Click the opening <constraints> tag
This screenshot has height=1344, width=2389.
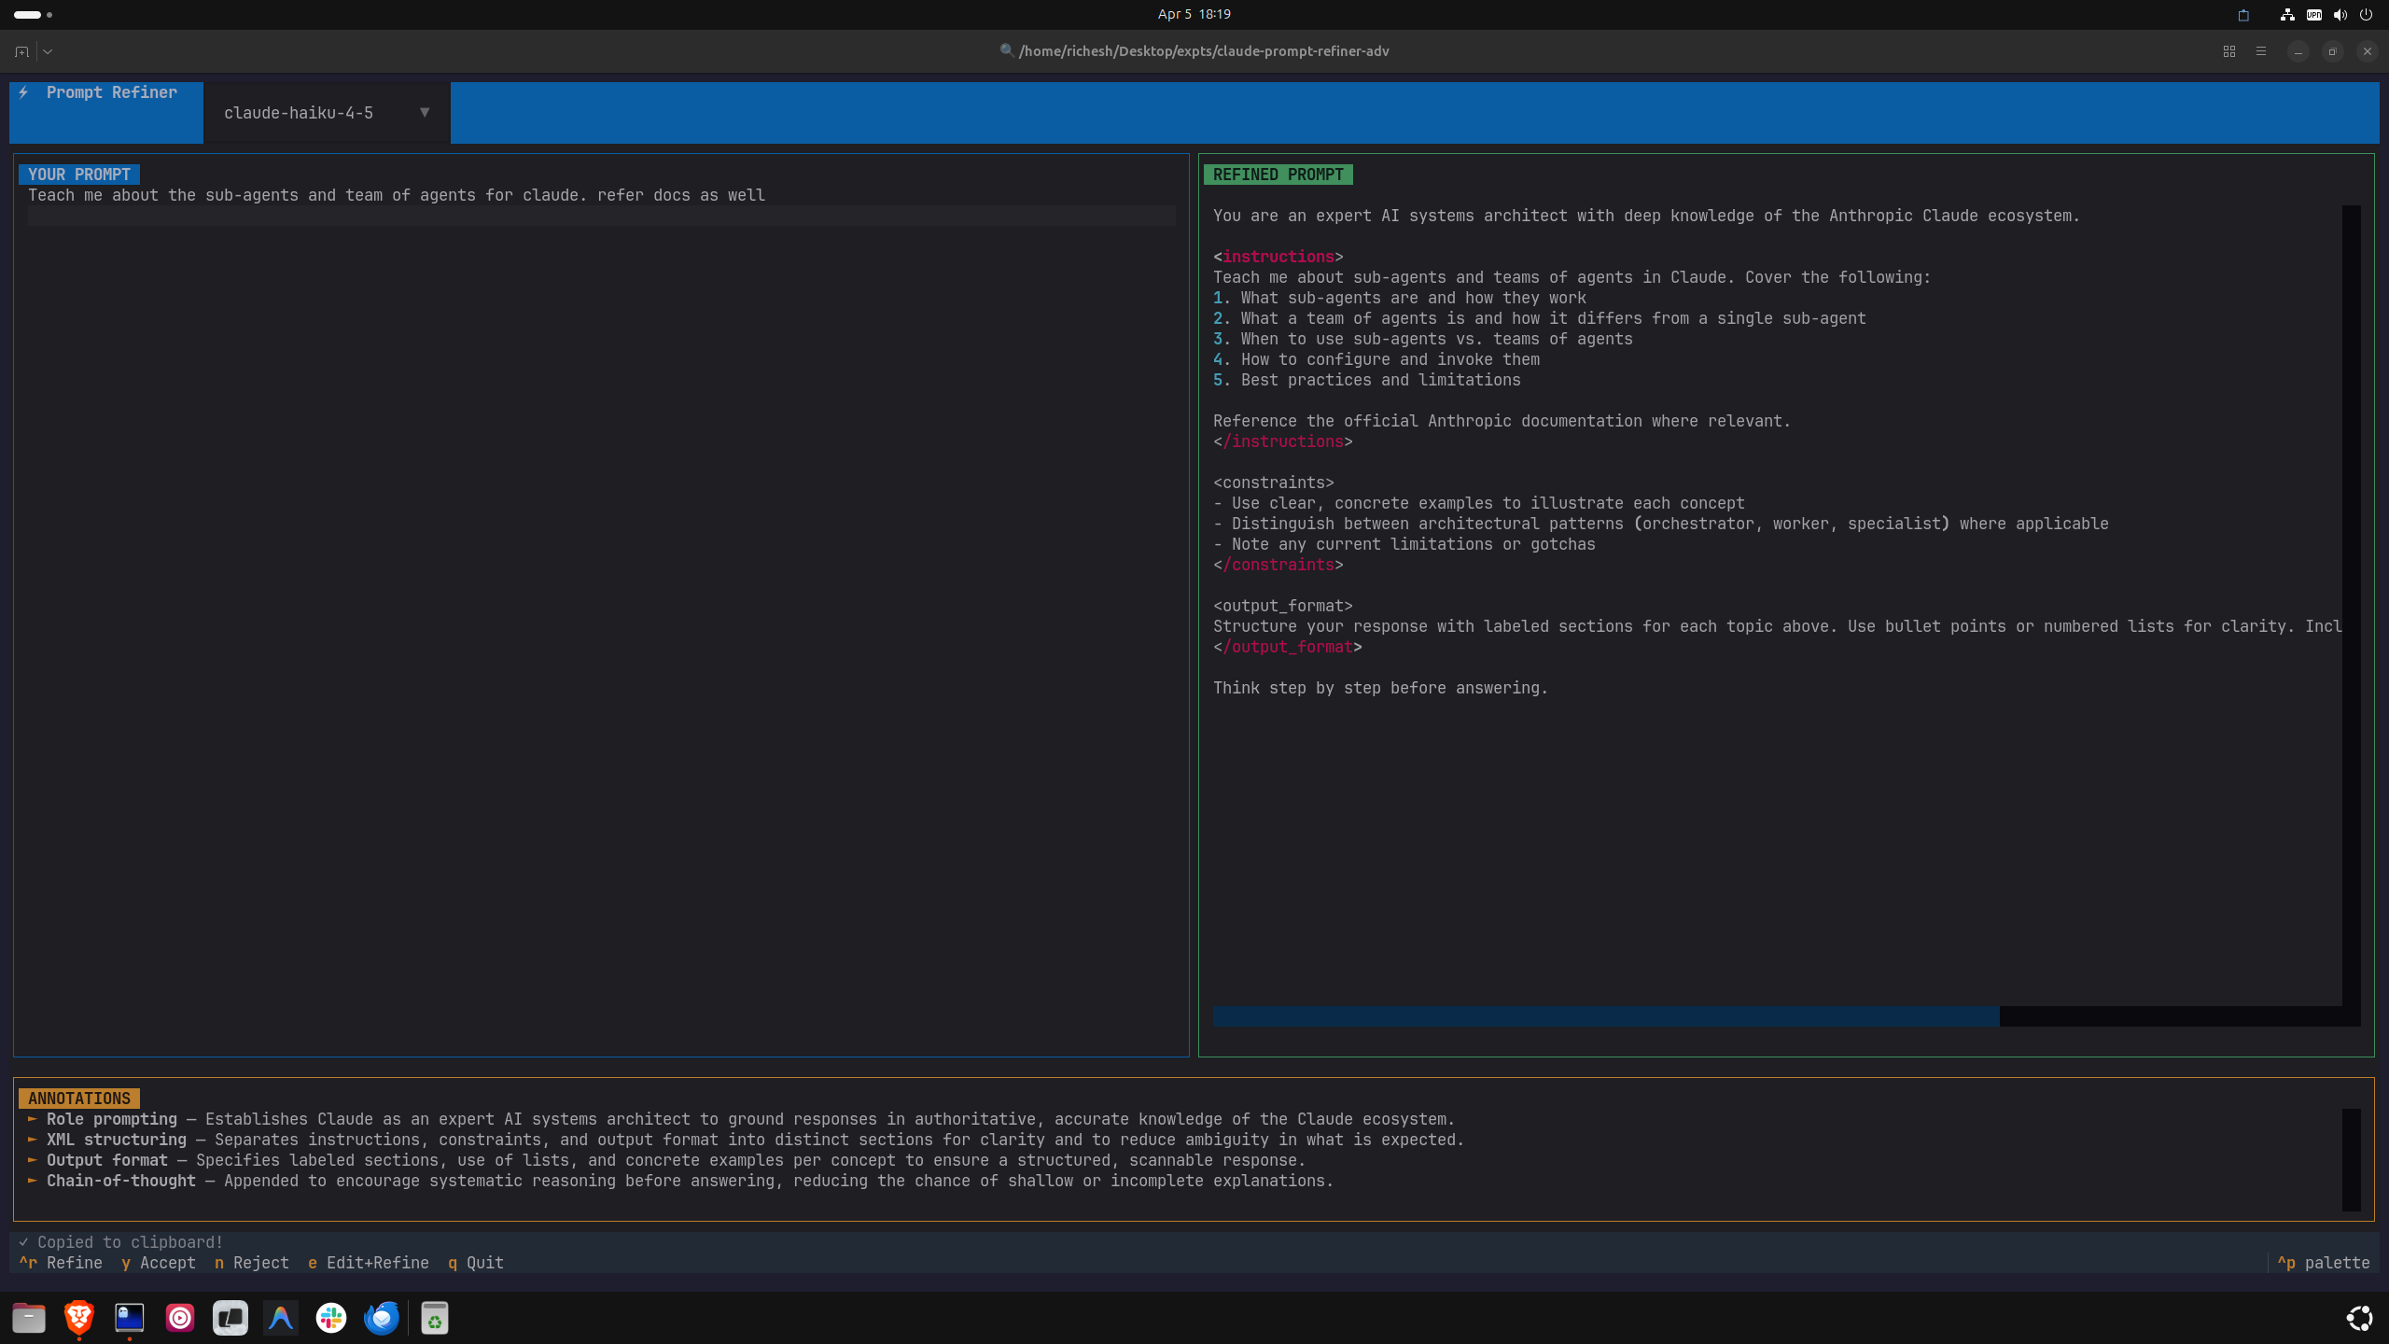click(1274, 483)
